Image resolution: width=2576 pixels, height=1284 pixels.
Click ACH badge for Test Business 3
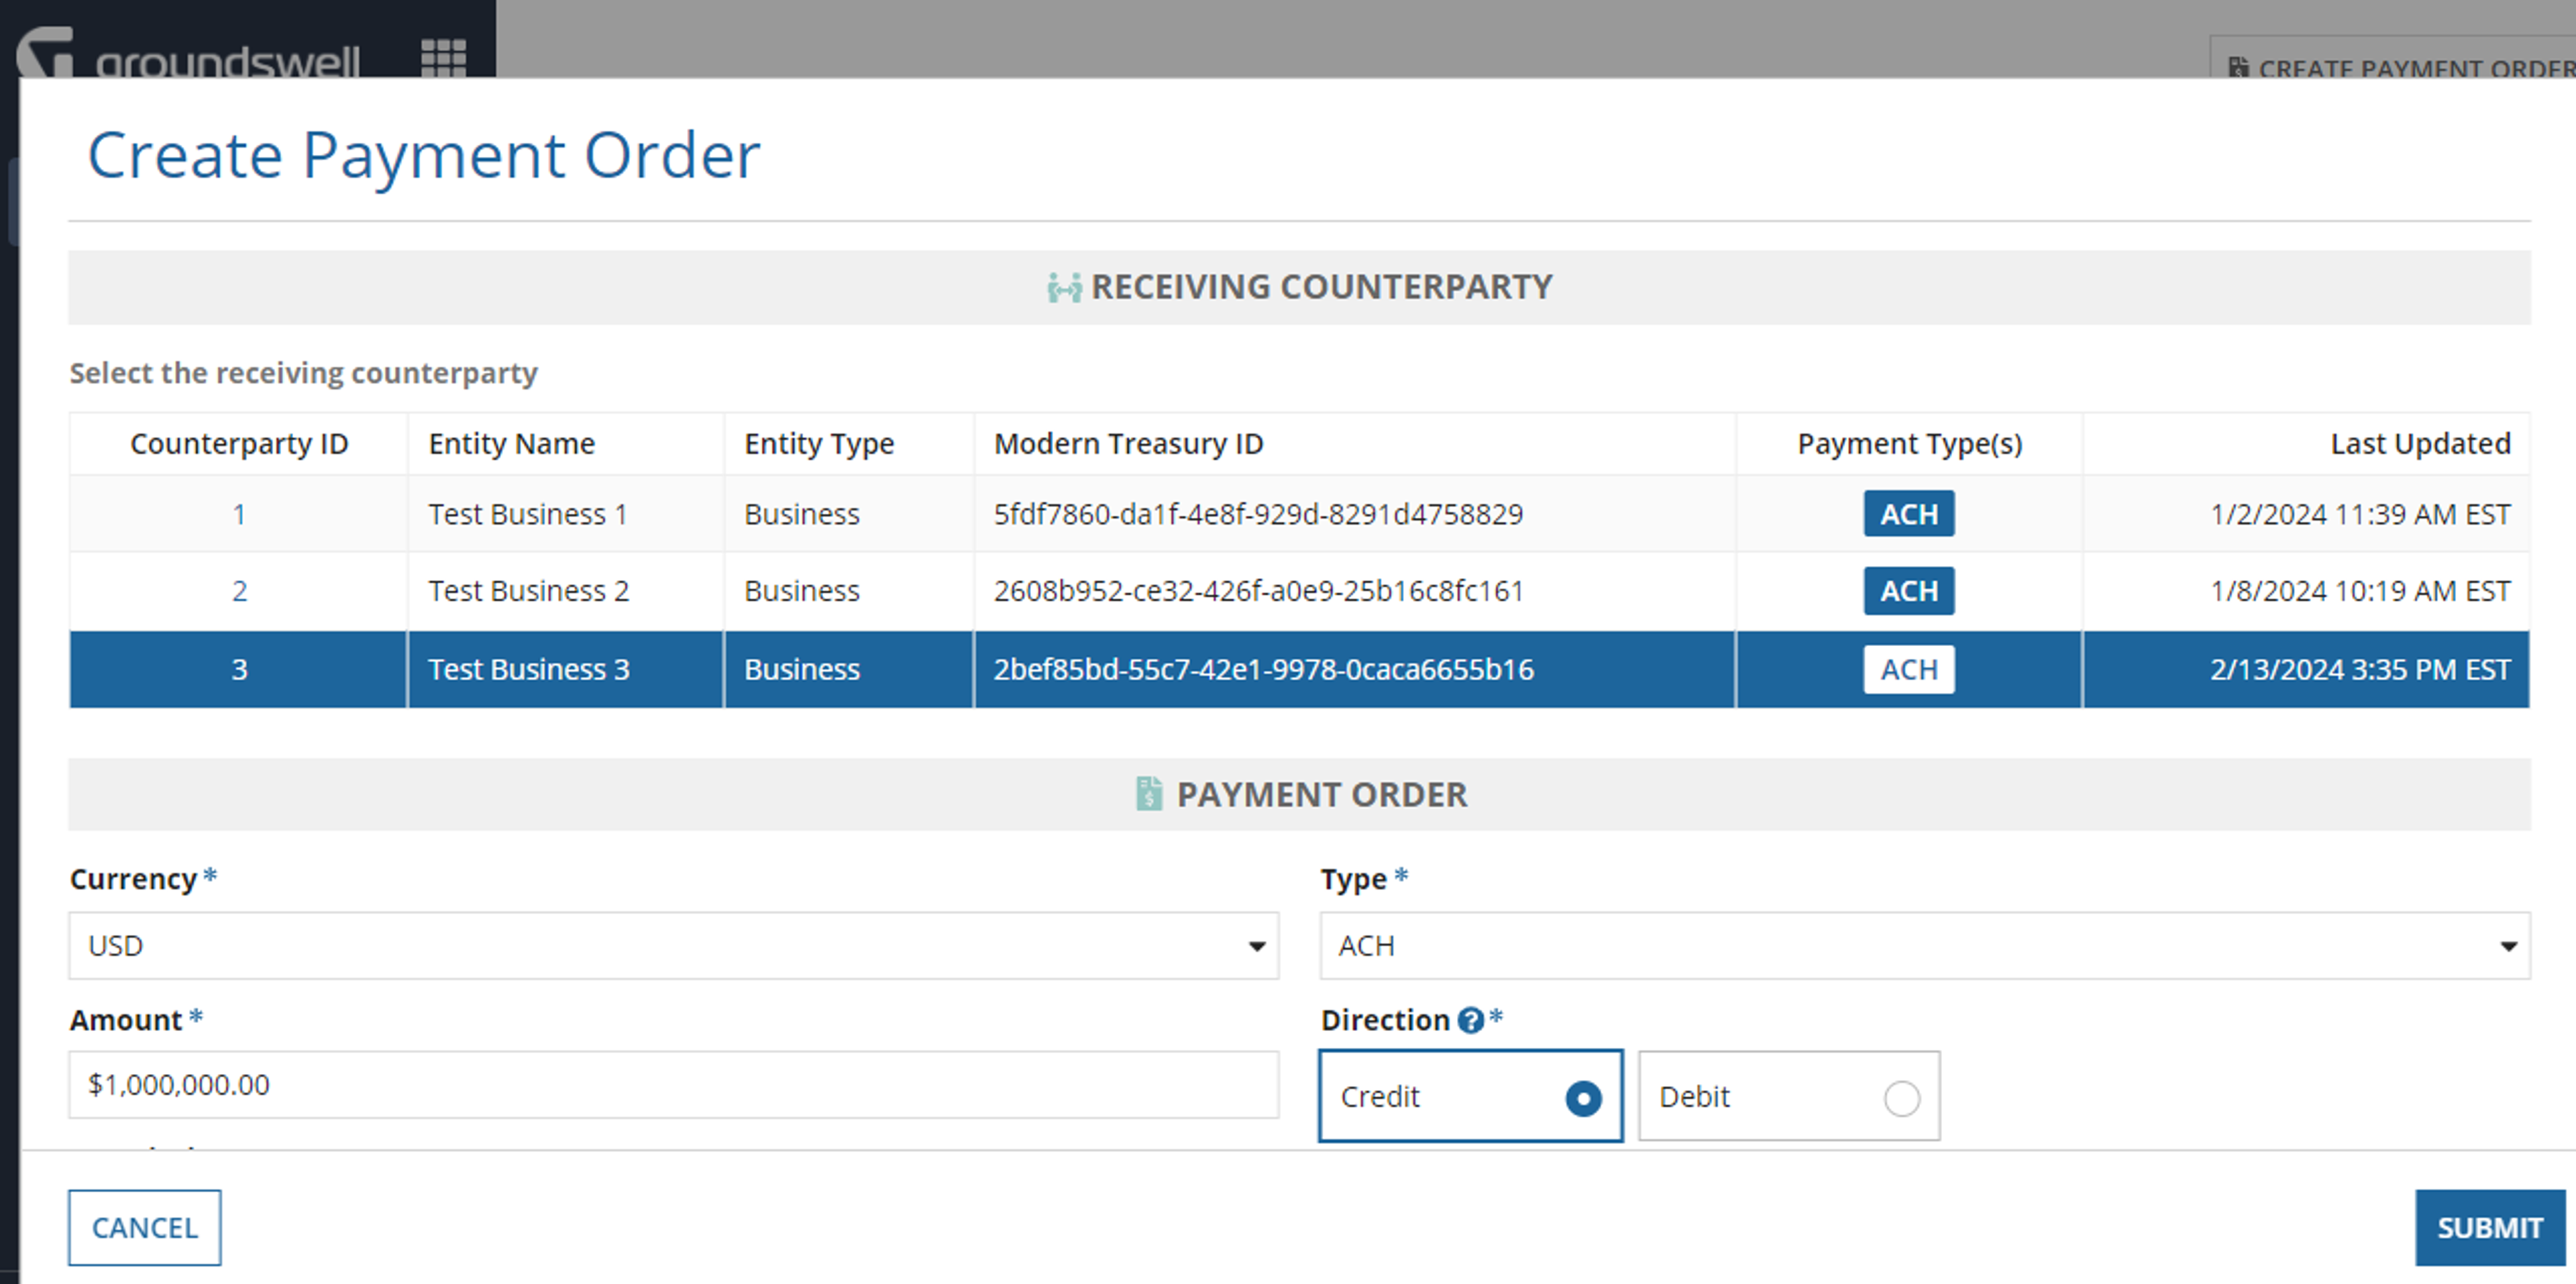coord(1909,669)
